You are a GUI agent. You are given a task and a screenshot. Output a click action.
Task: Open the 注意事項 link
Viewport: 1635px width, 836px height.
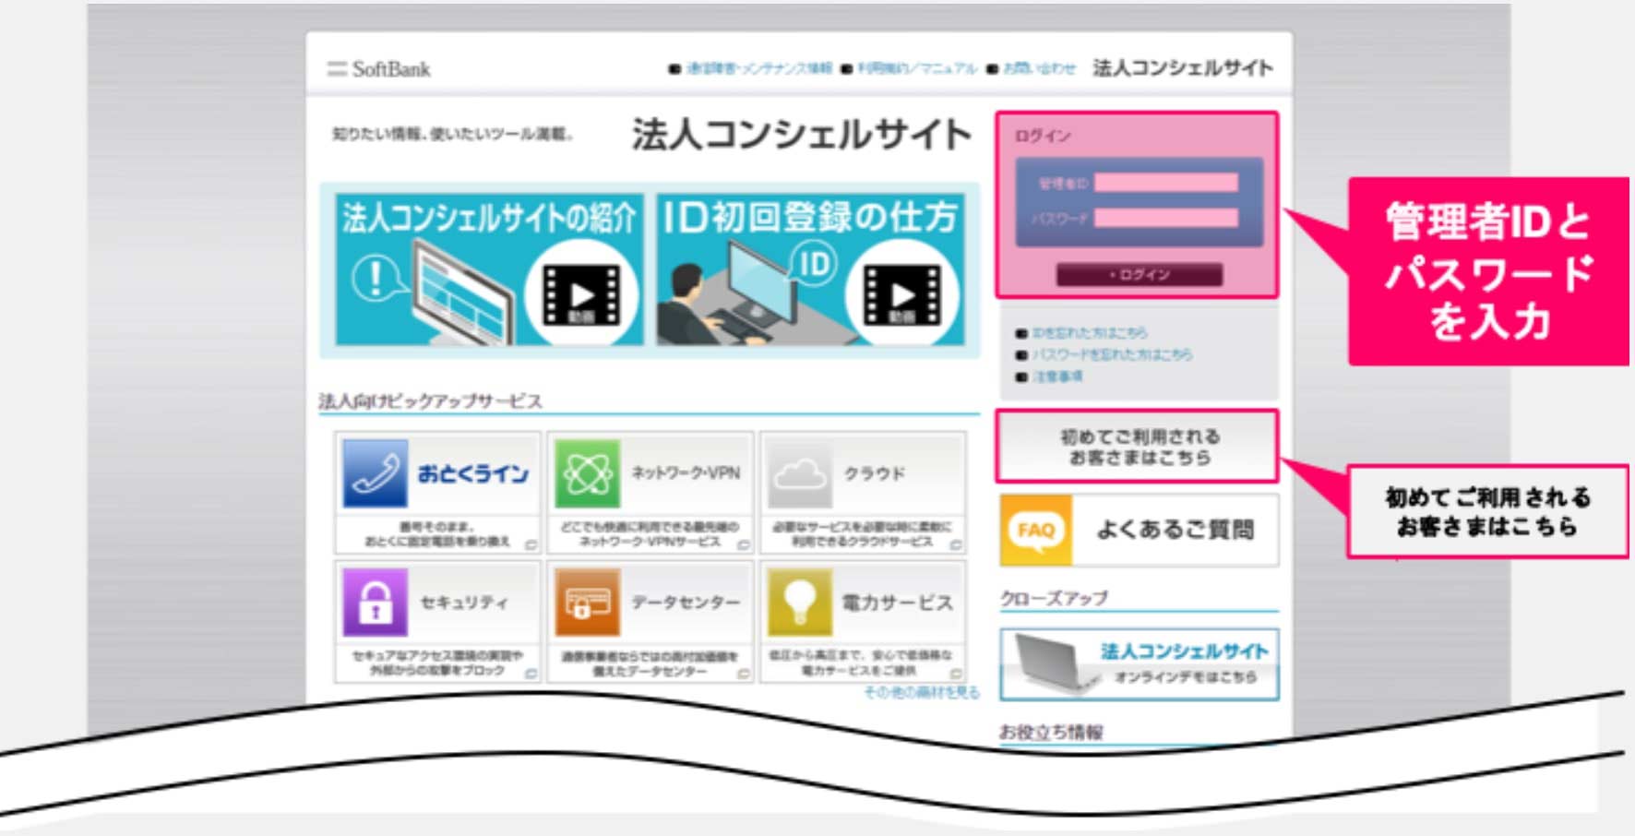(1057, 376)
